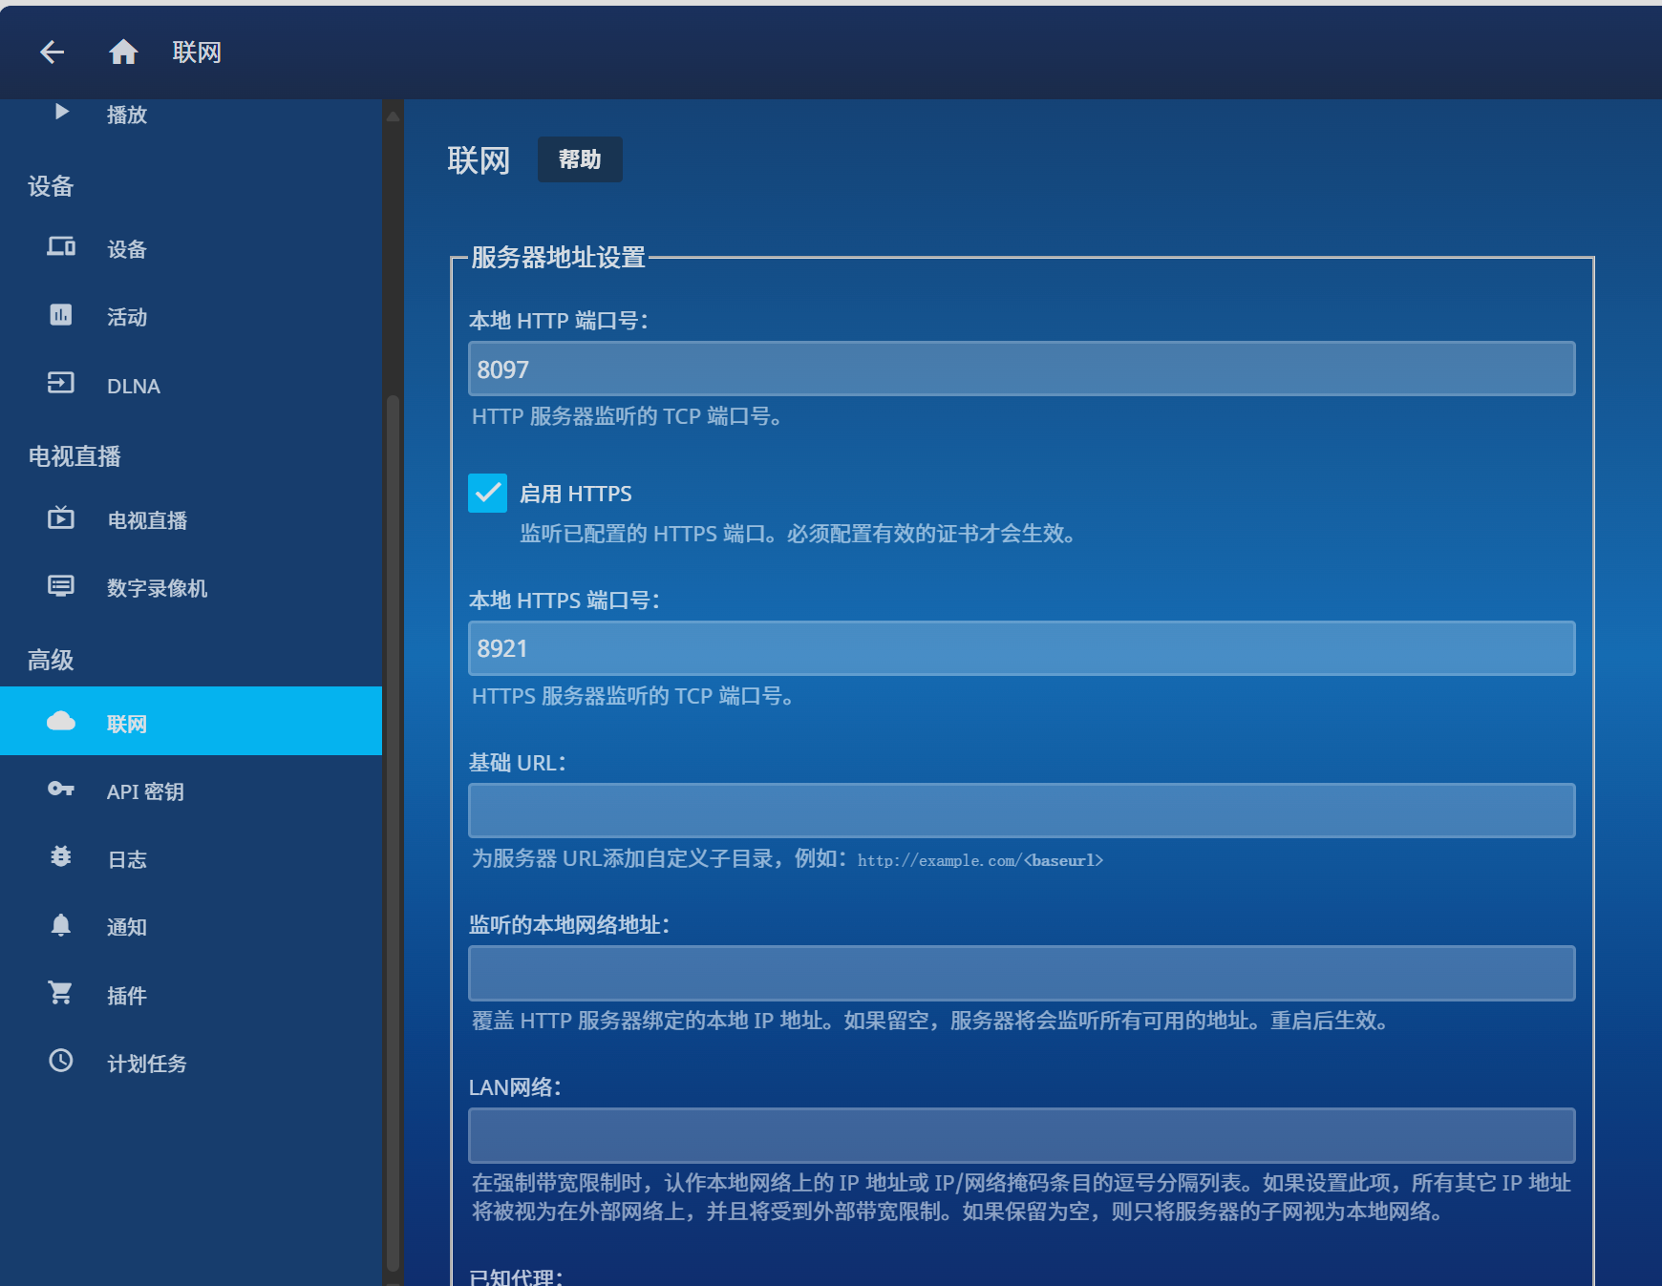Image resolution: width=1662 pixels, height=1286 pixels.
Task: Click the 服务器地址设置 section heading
Action: 558,258
